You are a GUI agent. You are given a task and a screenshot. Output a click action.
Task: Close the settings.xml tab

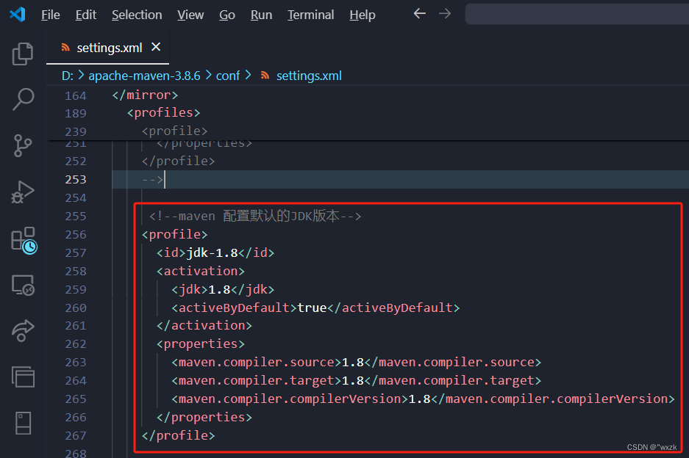156,47
